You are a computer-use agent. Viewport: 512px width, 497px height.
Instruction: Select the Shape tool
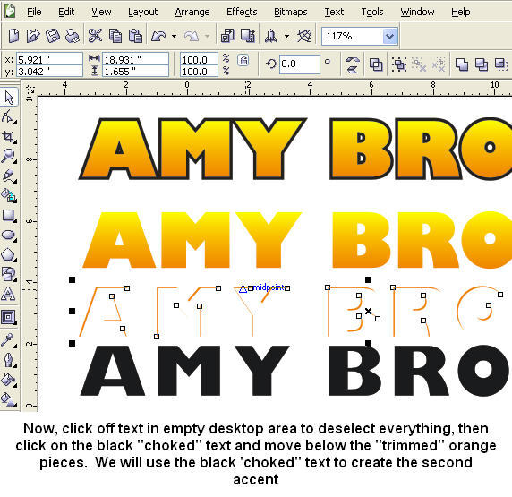tap(9, 117)
